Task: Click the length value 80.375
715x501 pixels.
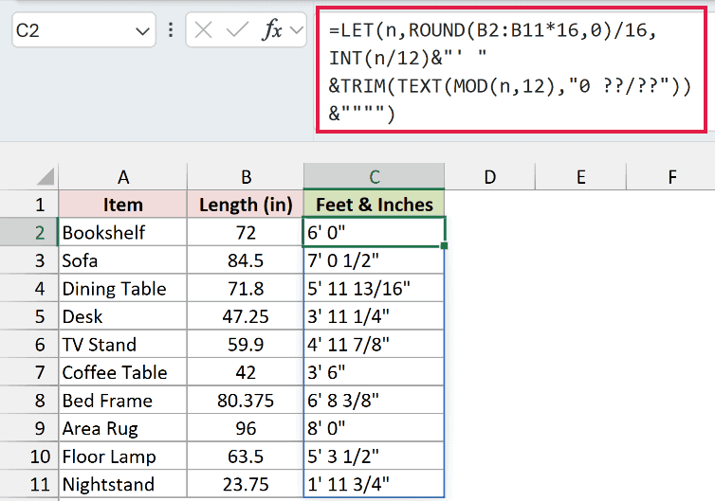Action: 246,401
